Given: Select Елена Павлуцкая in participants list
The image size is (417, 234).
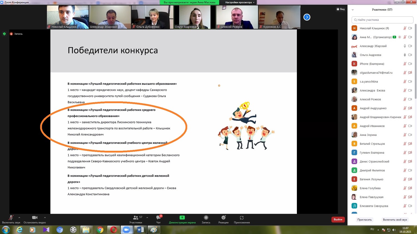Looking at the screenshot, I should (382, 197).
